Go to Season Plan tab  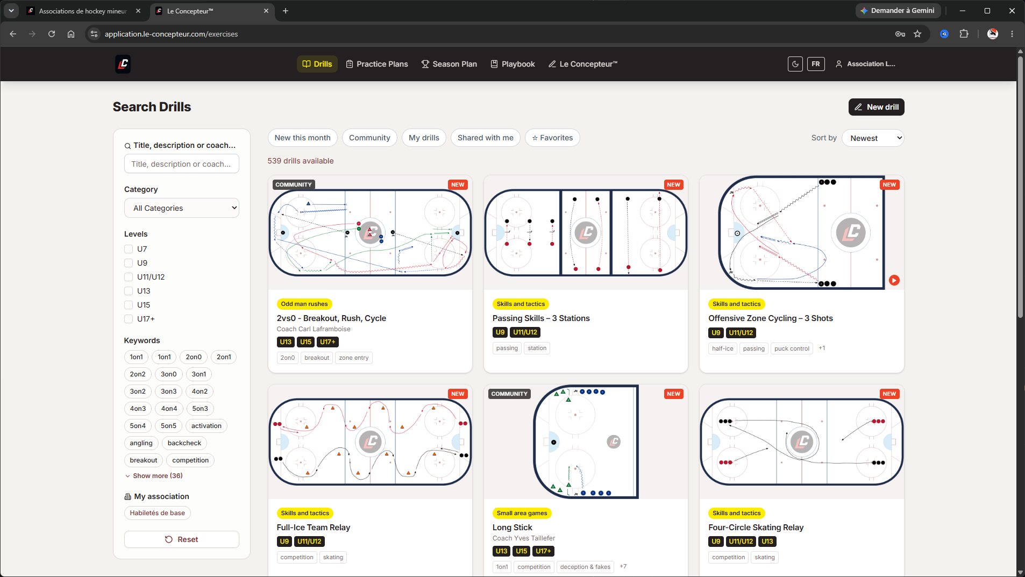[449, 64]
